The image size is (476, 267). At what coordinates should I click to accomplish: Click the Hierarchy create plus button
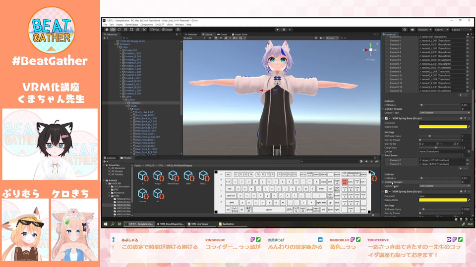[x=105, y=38]
